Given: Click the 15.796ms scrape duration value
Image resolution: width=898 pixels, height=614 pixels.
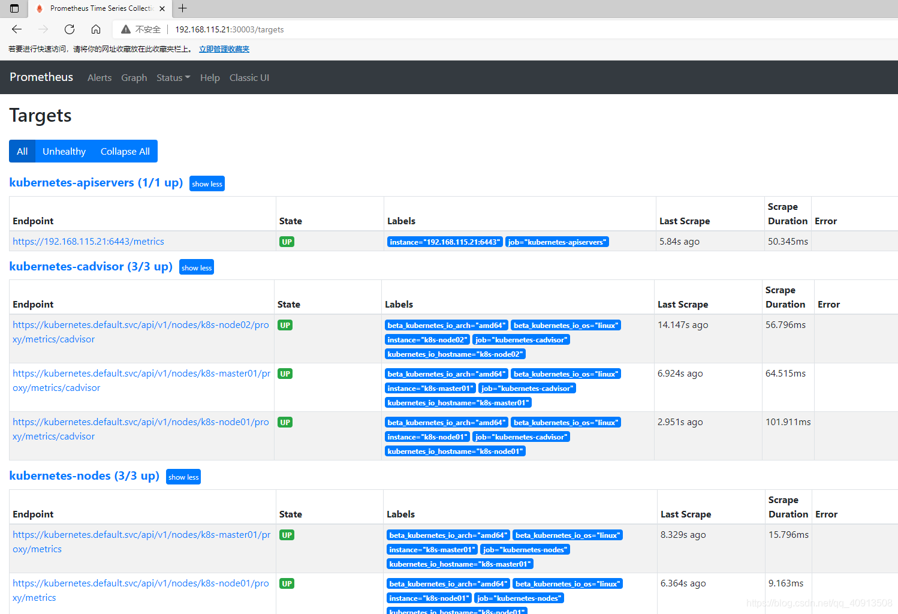Looking at the screenshot, I should pyautogui.click(x=788, y=535).
